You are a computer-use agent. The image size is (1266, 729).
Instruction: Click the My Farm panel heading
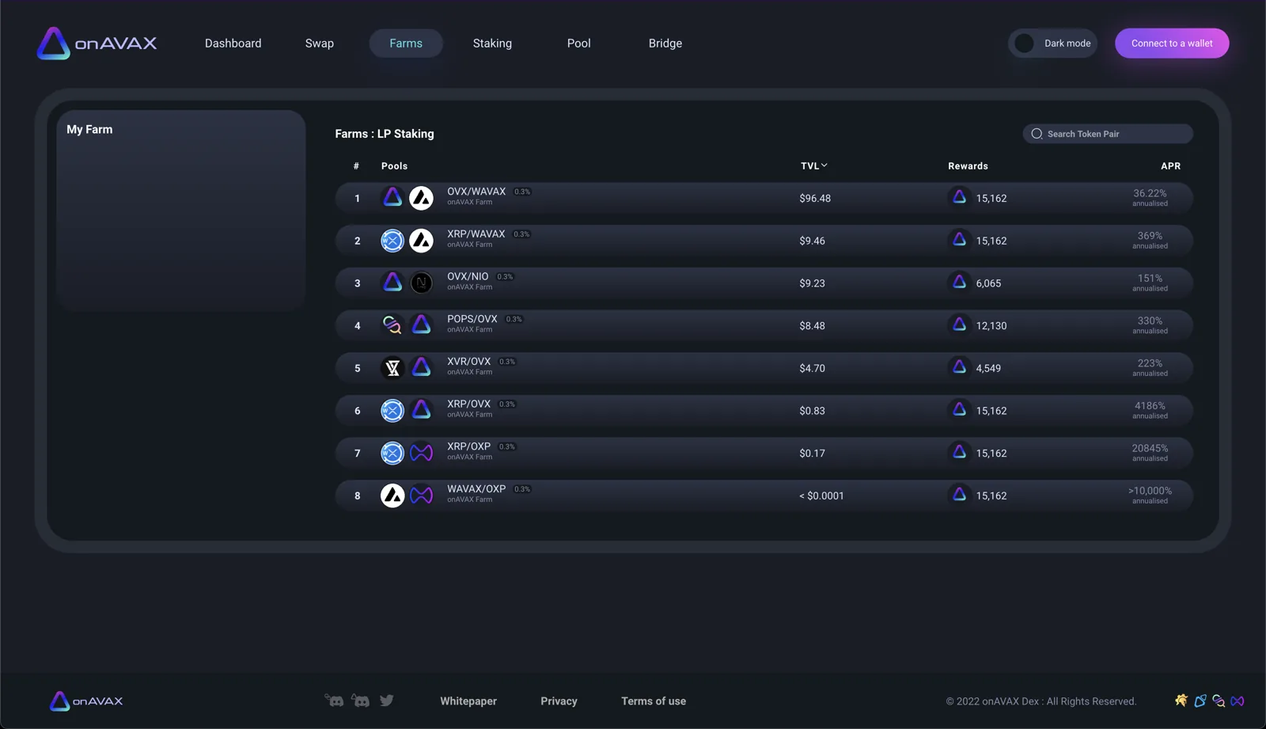tap(89, 129)
